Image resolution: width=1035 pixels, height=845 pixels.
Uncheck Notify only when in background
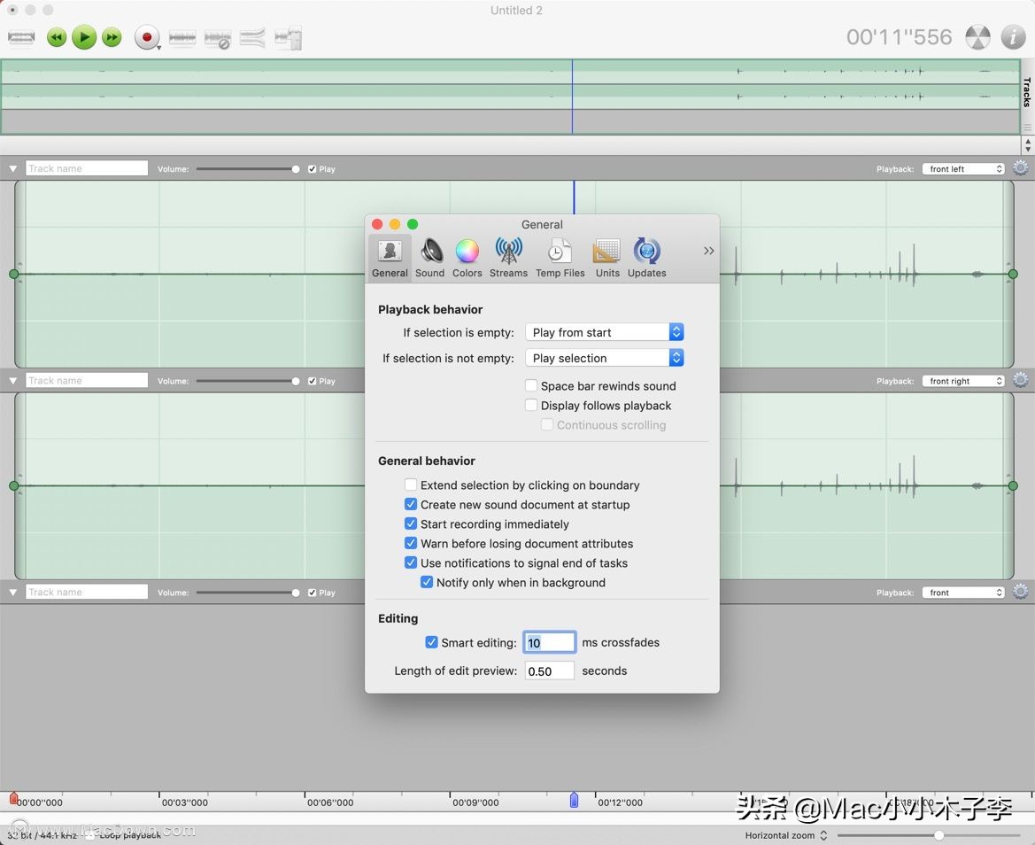[427, 582]
